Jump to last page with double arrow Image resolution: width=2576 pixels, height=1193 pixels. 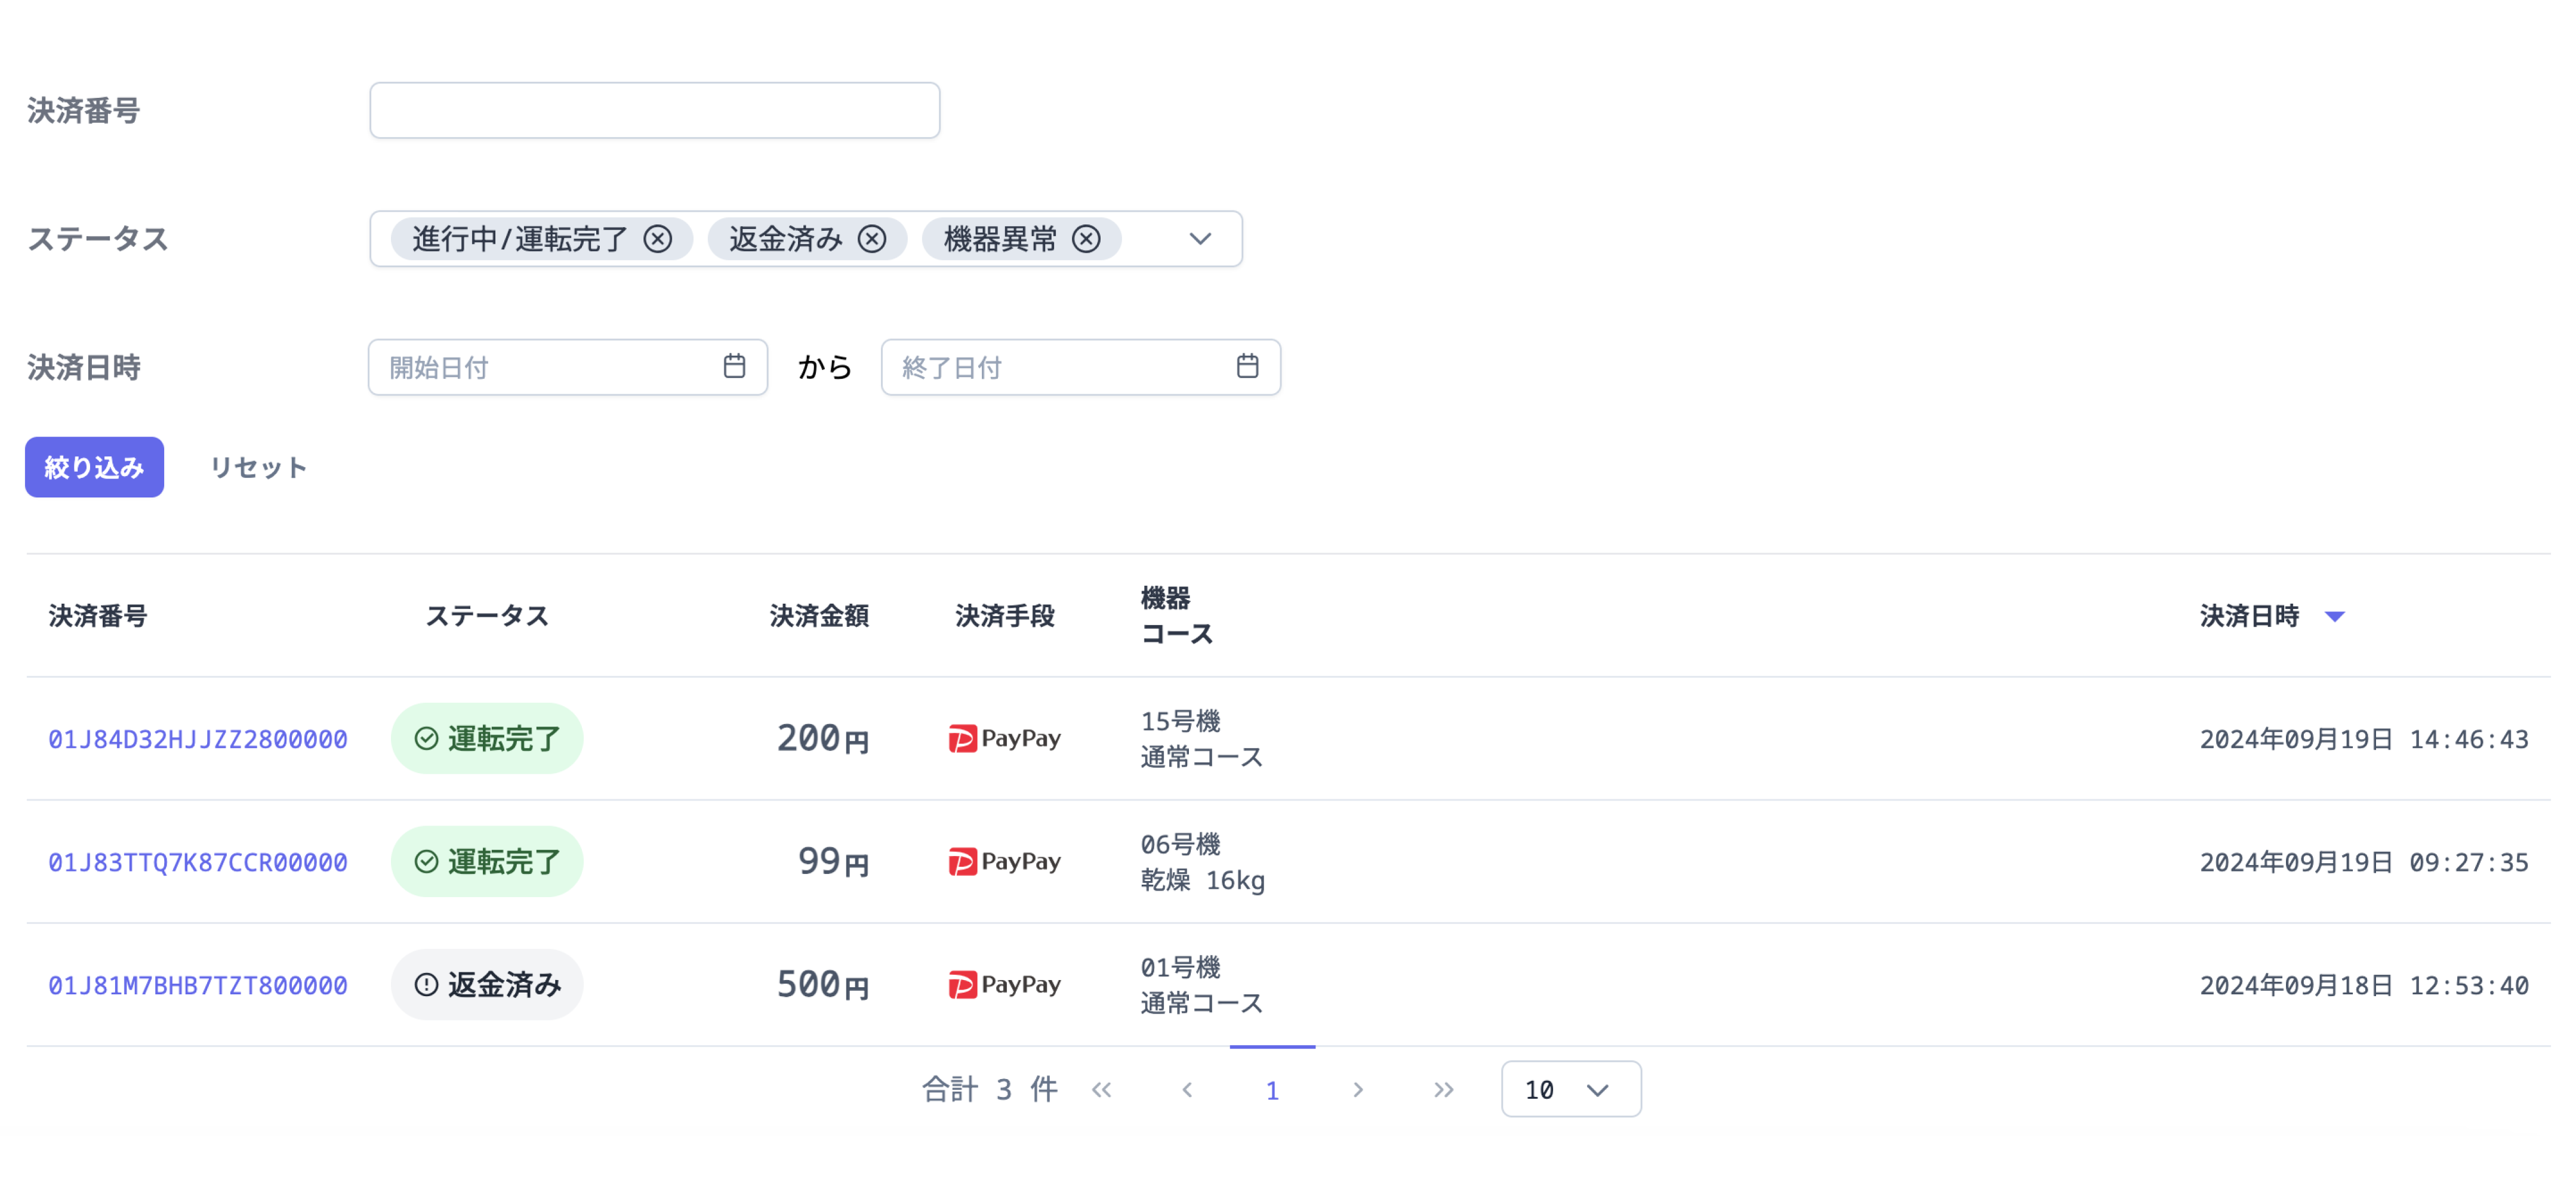pos(1443,1089)
